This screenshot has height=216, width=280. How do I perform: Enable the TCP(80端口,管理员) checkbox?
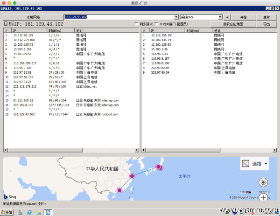(x=157, y=24)
